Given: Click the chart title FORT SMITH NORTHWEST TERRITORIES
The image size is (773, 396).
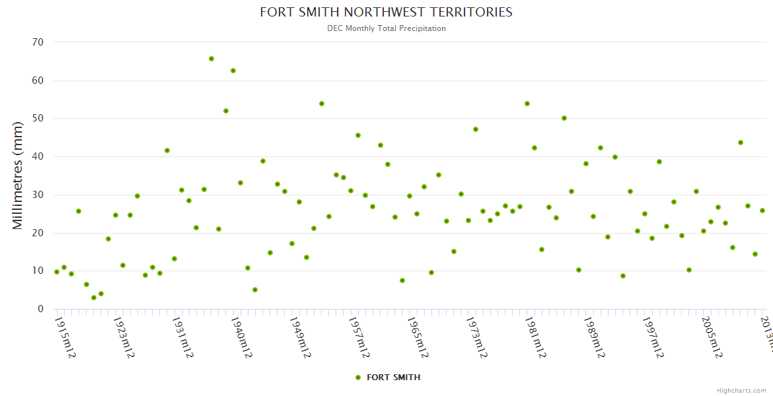Looking at the screenshot, I should pos(386,13).
